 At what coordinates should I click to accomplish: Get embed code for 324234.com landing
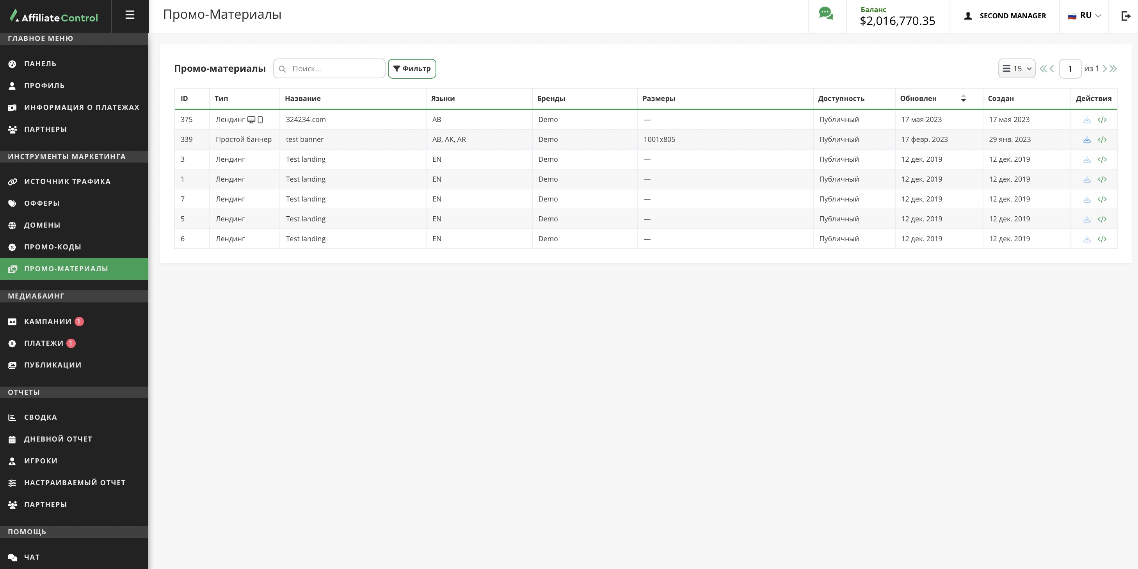[x=1102, y=120]
